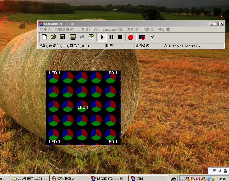The height and width of the screenshot is (181, 229).
Task: Open the 工具(T) menu
Action: pos(84,29)
